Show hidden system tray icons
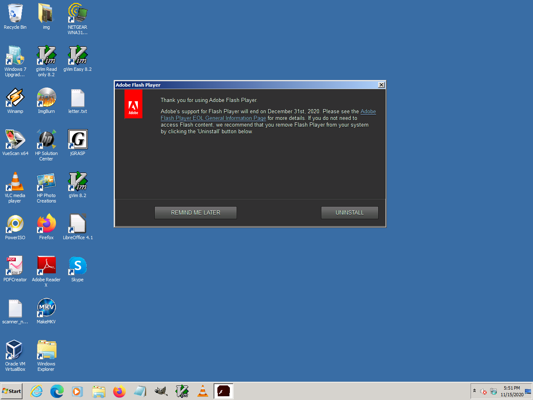The image size is (533, 400). point(474,391)
